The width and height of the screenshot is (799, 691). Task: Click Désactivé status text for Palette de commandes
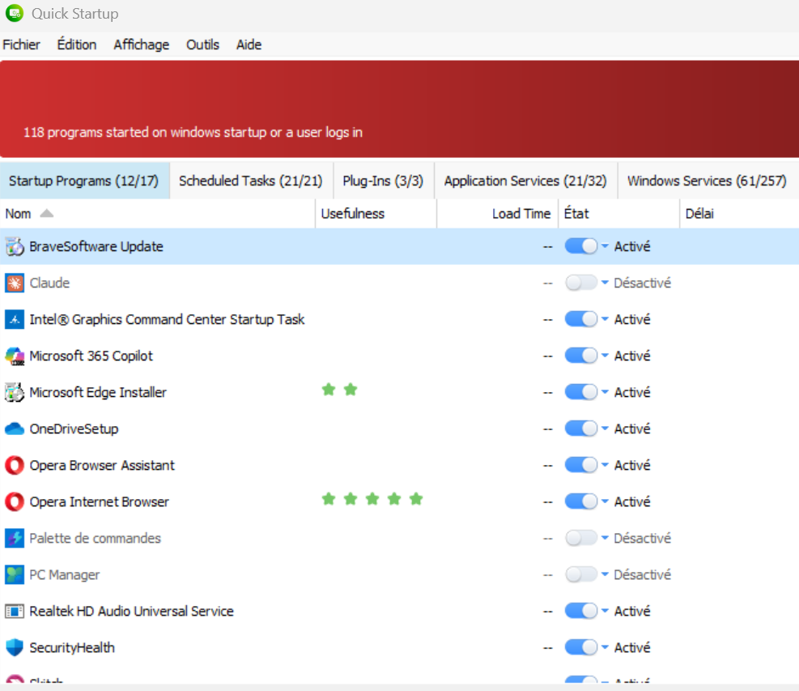pyautogui.click(x=642, y=538)
